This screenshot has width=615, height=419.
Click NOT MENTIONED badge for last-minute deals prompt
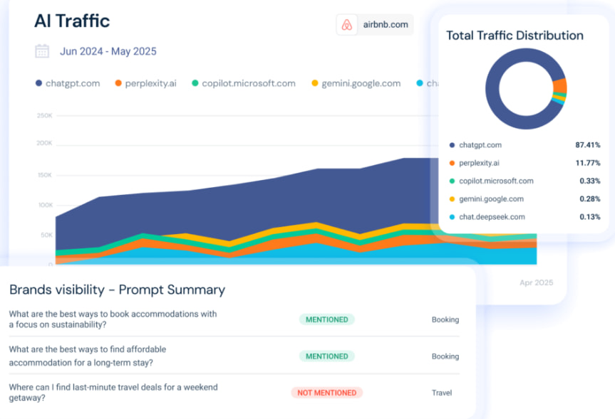pos(326,393)
